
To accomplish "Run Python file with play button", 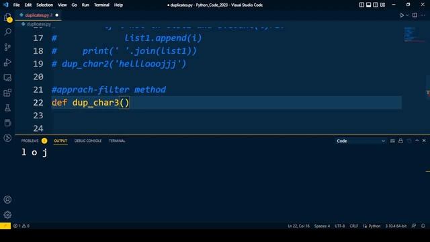I will [x=402, y=15].
